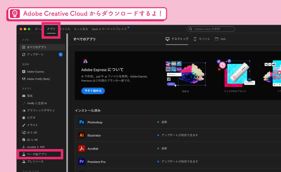Click the camera icon next to 写真
The width and height of the screenshot is (281, 172).
[x=24, y=96]
